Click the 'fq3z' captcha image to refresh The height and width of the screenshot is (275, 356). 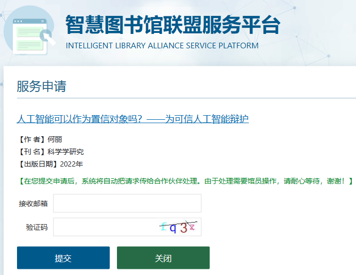[x=178, y=227]
